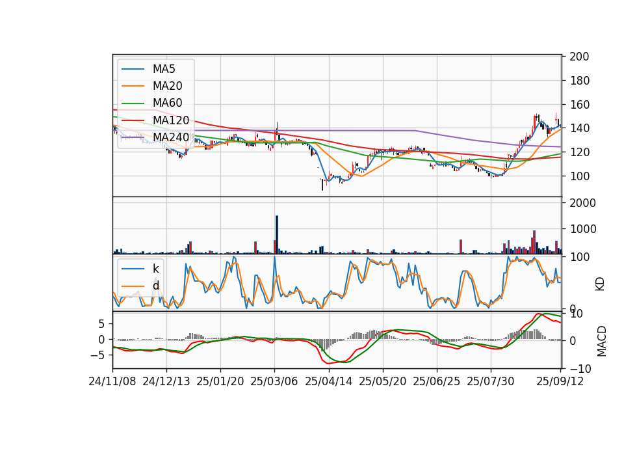Click the MACD left axis label −5
Image resolution: width=624 pixels, height=449 pixels.
[x=97, y=355]
